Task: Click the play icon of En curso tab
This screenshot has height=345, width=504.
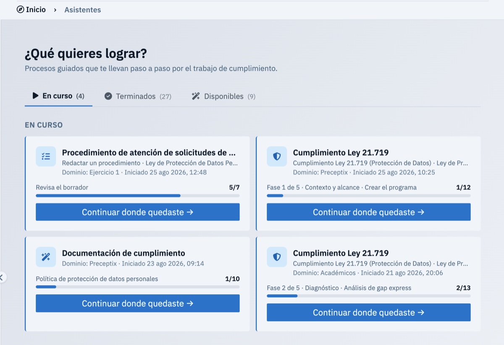Action: click(36, 96)
